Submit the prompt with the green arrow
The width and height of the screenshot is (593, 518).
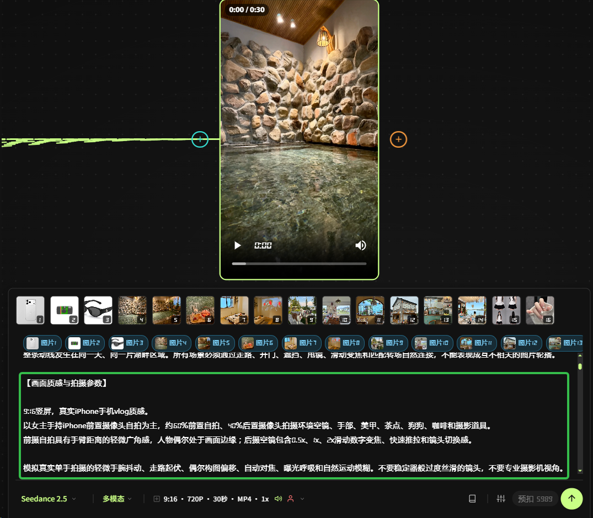(571, 498)
